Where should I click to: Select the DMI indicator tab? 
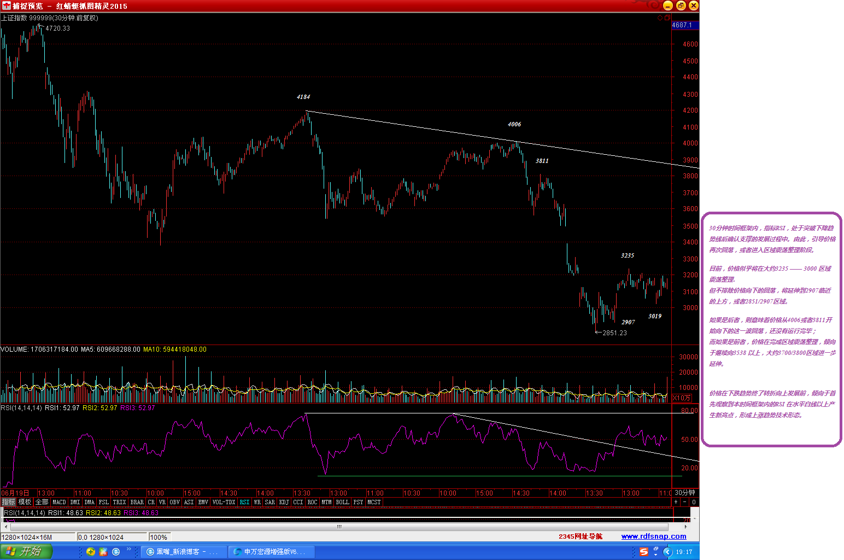point(75,502)
